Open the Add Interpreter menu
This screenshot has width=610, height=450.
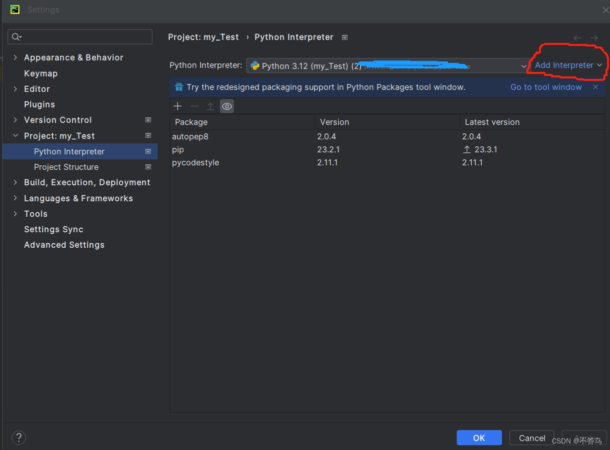568,65
